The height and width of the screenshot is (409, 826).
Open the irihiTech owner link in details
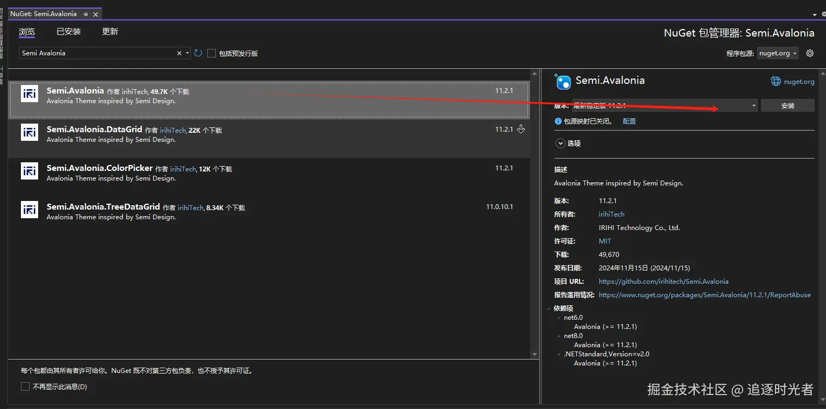[612, 214]
